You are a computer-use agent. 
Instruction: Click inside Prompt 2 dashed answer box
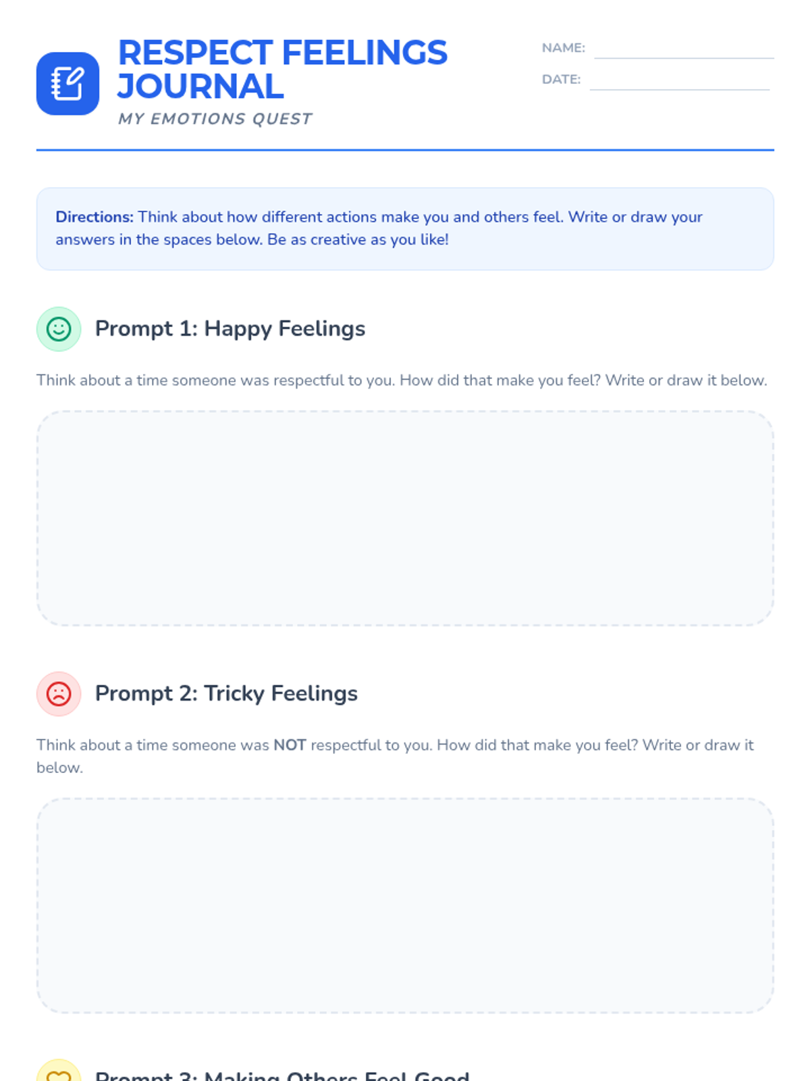405,905
